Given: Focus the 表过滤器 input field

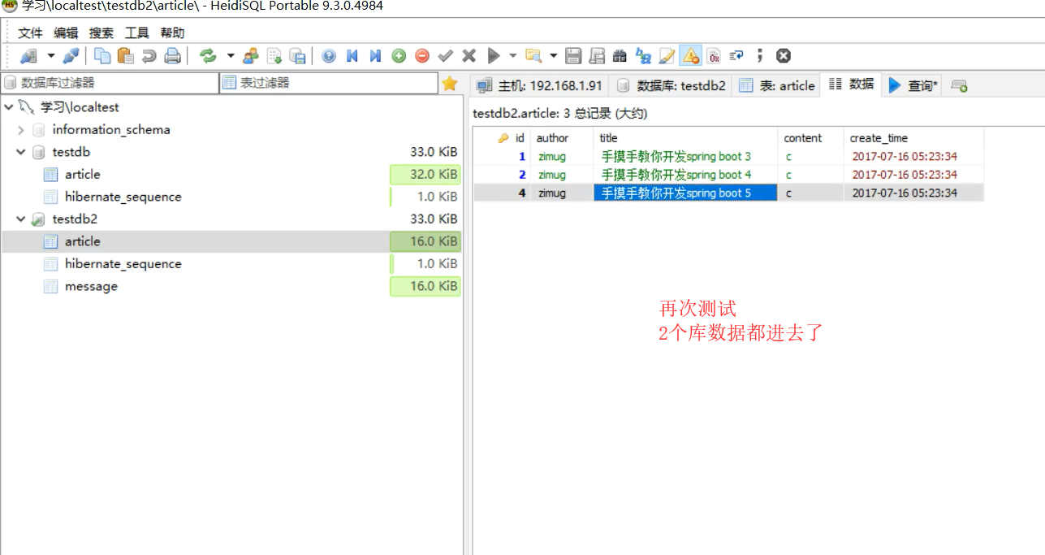Looking at the screenshot, I should click(328, 83).
